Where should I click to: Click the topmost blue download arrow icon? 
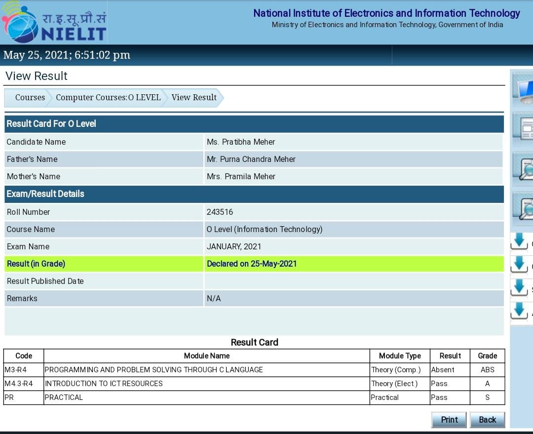pos(519,242)
